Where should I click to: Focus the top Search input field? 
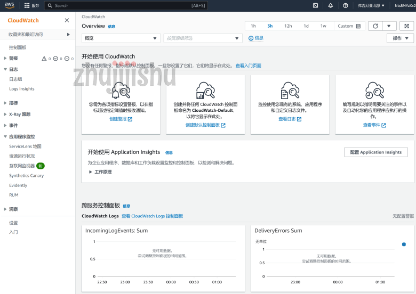(x=126, y=5)
